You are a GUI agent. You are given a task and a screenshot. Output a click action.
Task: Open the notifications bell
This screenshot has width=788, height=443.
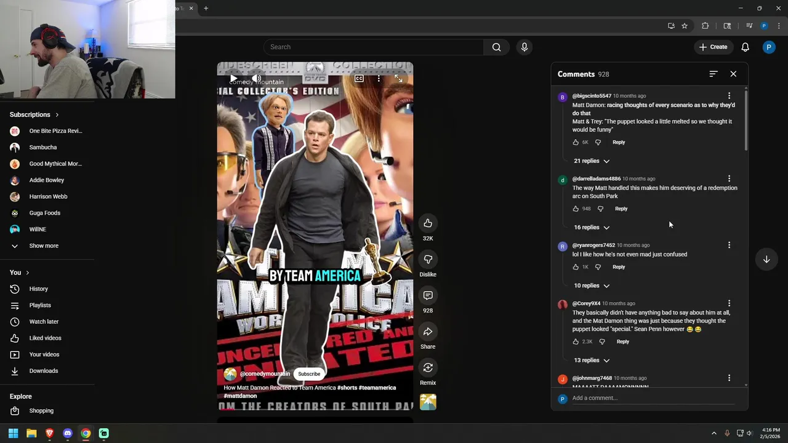[x=745, y=47]
